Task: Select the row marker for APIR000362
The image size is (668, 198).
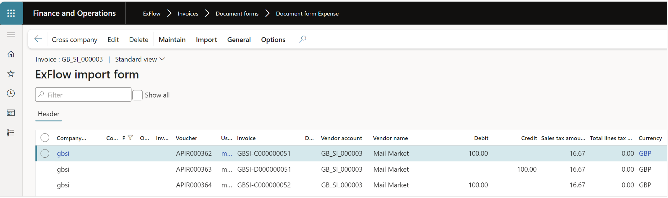Action: tap(45, 153)
